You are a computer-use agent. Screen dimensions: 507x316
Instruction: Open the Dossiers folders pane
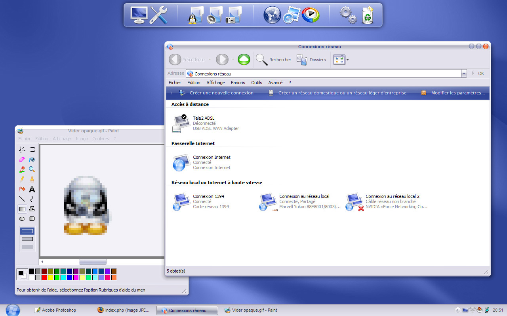pyautogui.click(x=312, y=59)
